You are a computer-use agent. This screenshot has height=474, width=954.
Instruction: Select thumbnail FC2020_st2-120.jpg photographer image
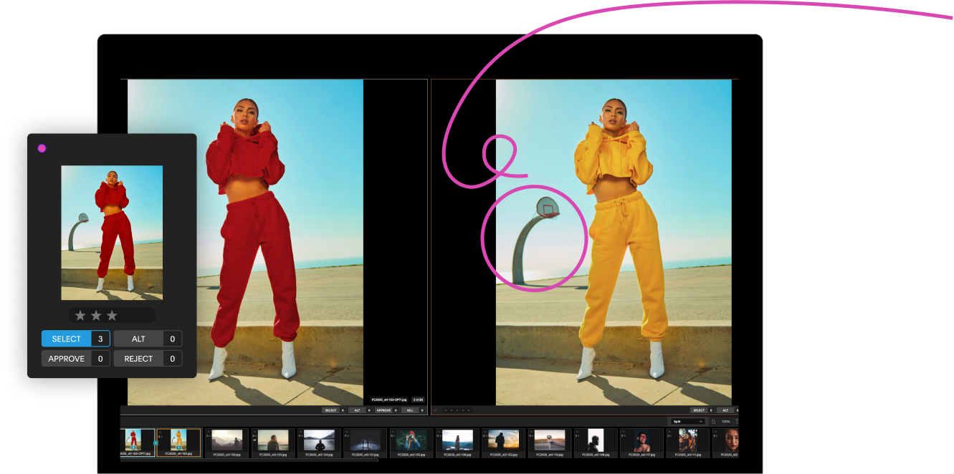click(411, 443)
